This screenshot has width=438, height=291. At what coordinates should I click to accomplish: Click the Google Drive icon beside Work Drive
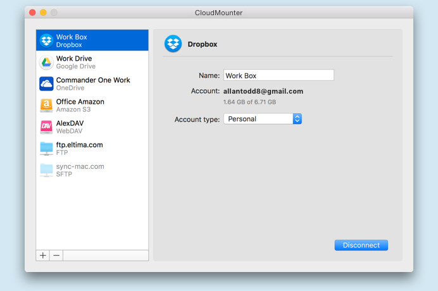(46, 62)
